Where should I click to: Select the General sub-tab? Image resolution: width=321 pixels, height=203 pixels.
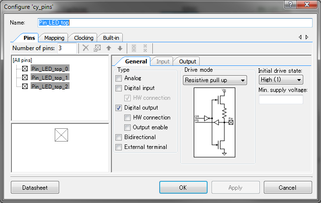click(136, 61)
